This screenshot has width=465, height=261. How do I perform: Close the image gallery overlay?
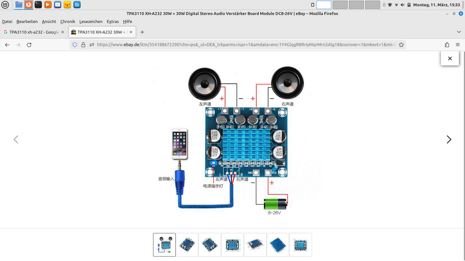(450, 58)
